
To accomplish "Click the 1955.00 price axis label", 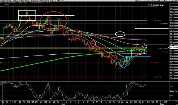I will point(174,28).
